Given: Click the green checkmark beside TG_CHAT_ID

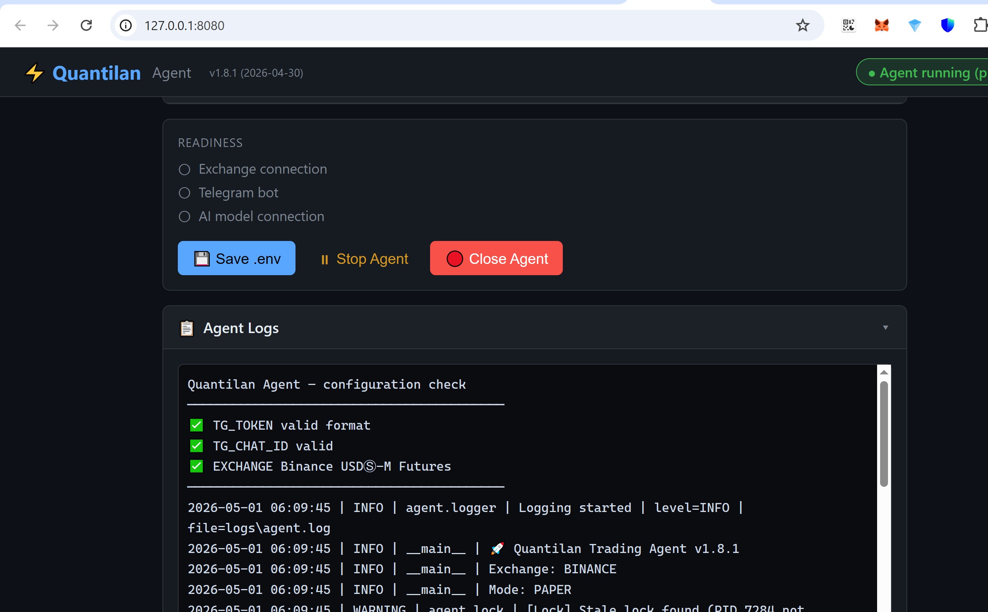Looking at the screenshot, I should 196,445.
